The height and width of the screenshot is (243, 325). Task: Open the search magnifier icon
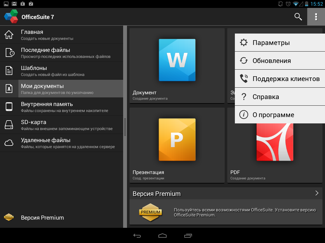[x=298, y=17]
